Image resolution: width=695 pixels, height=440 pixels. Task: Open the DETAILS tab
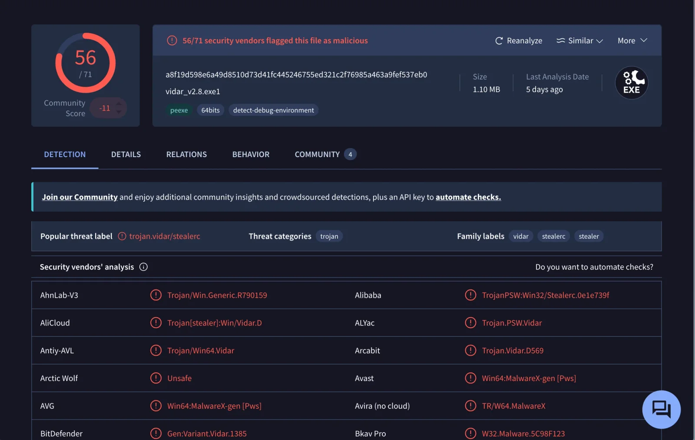pyautogui.click(x=126, y=154)
